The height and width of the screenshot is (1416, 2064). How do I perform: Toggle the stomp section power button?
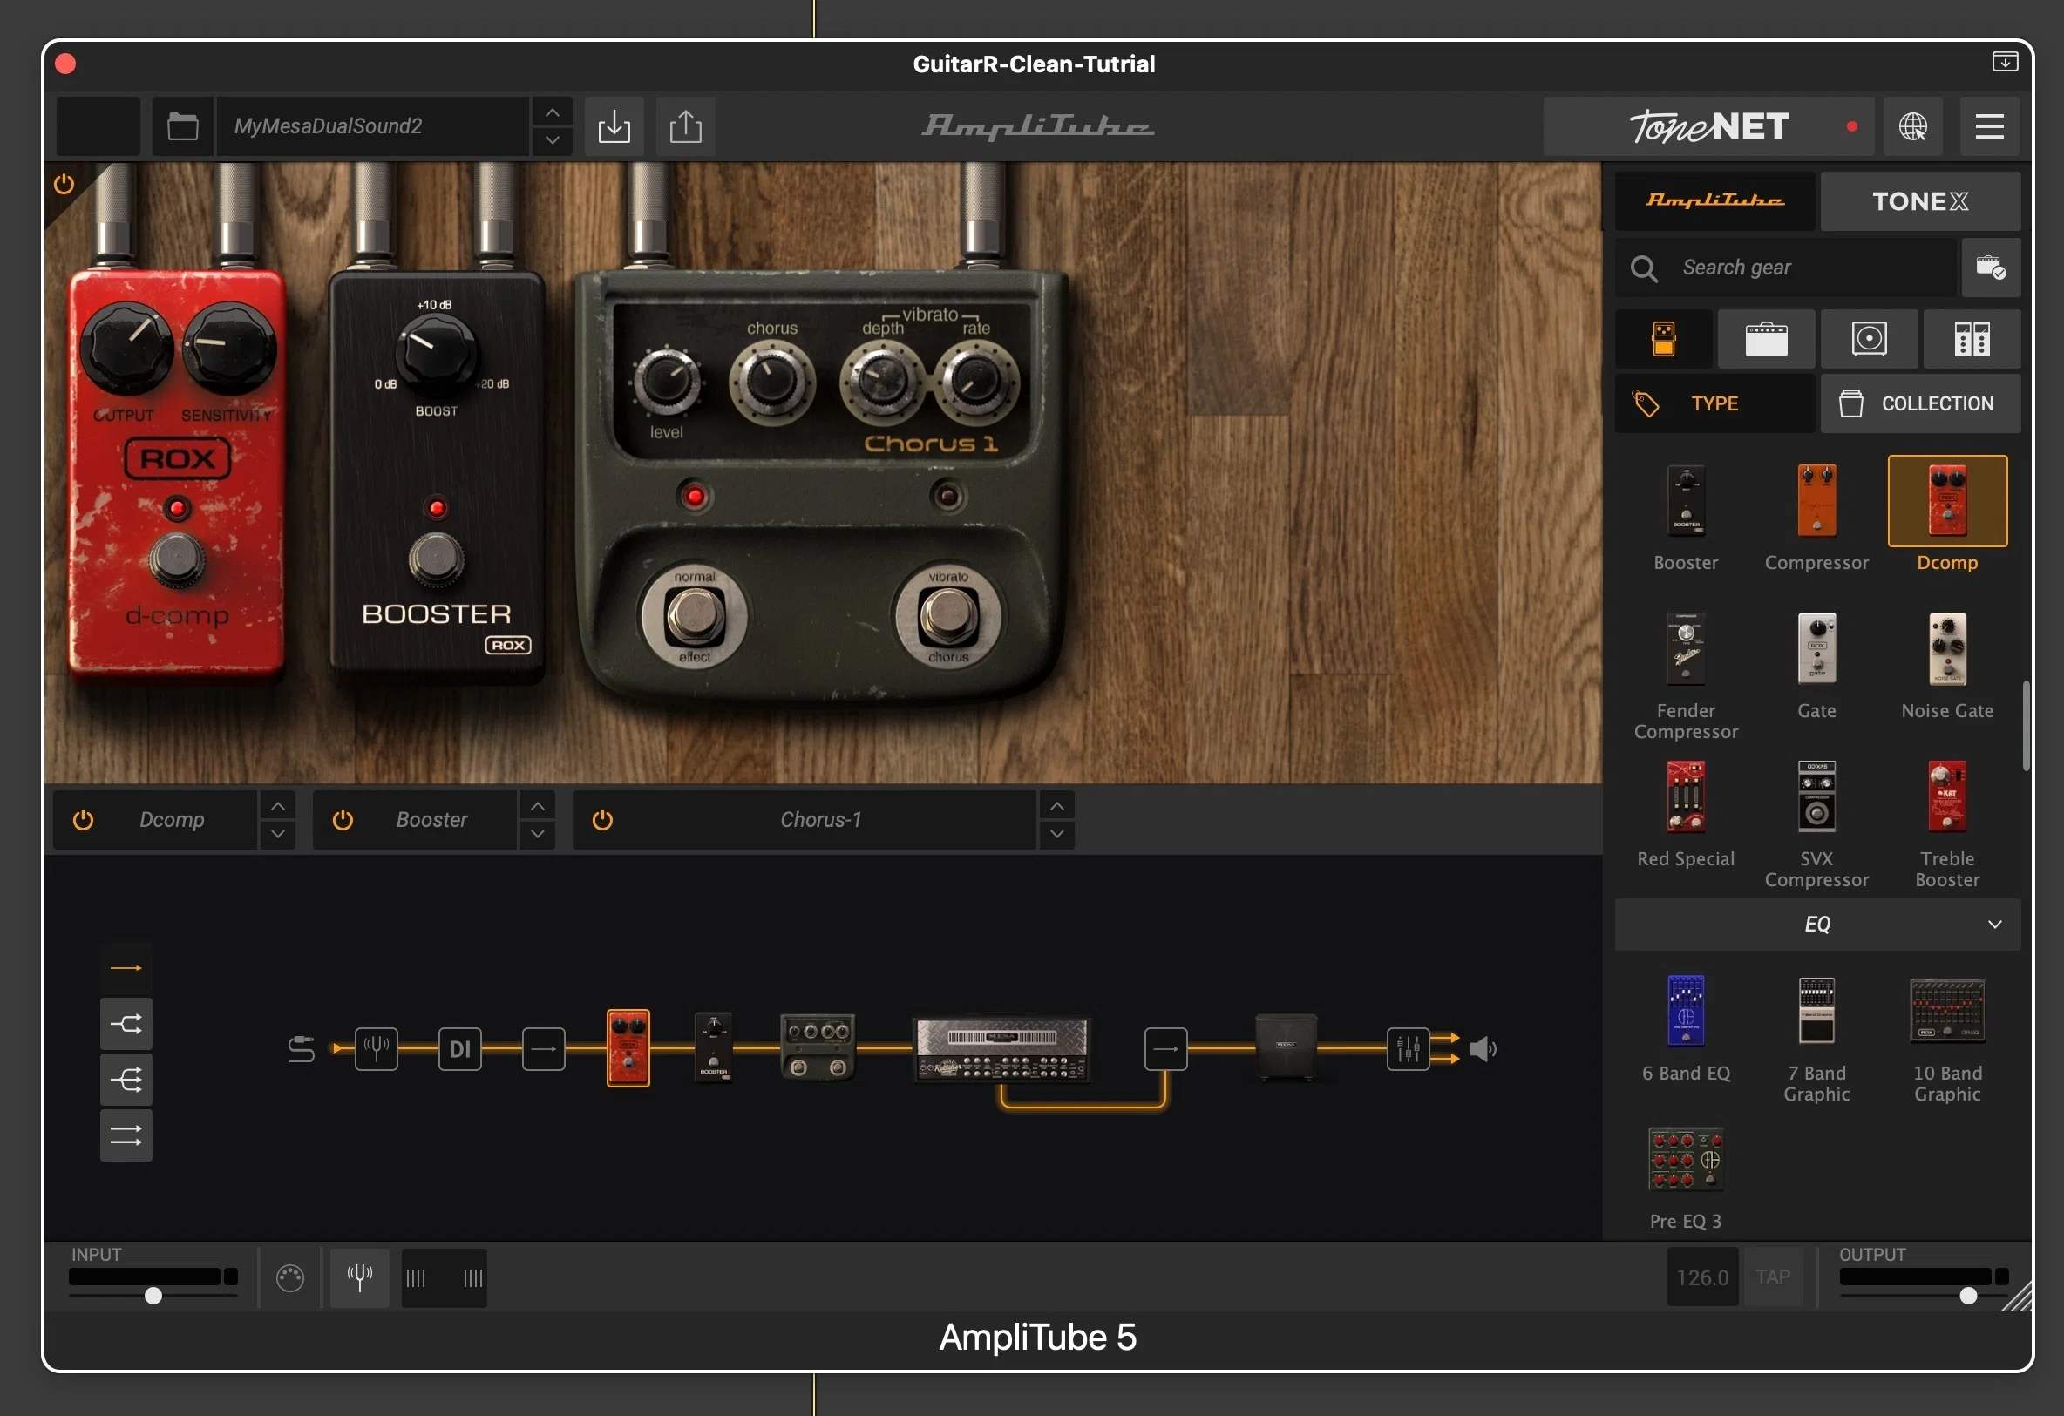(x=64, y=184)
